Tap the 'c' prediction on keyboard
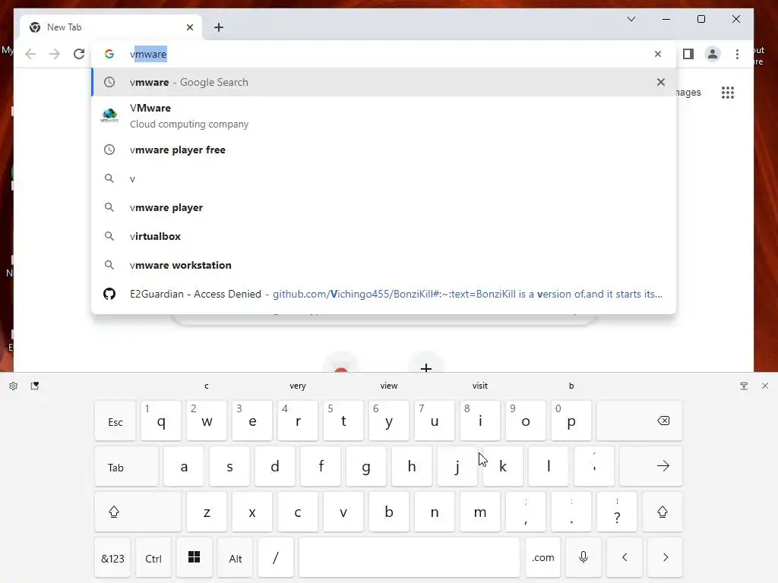778x583 pixels. [x=207, y=386]
